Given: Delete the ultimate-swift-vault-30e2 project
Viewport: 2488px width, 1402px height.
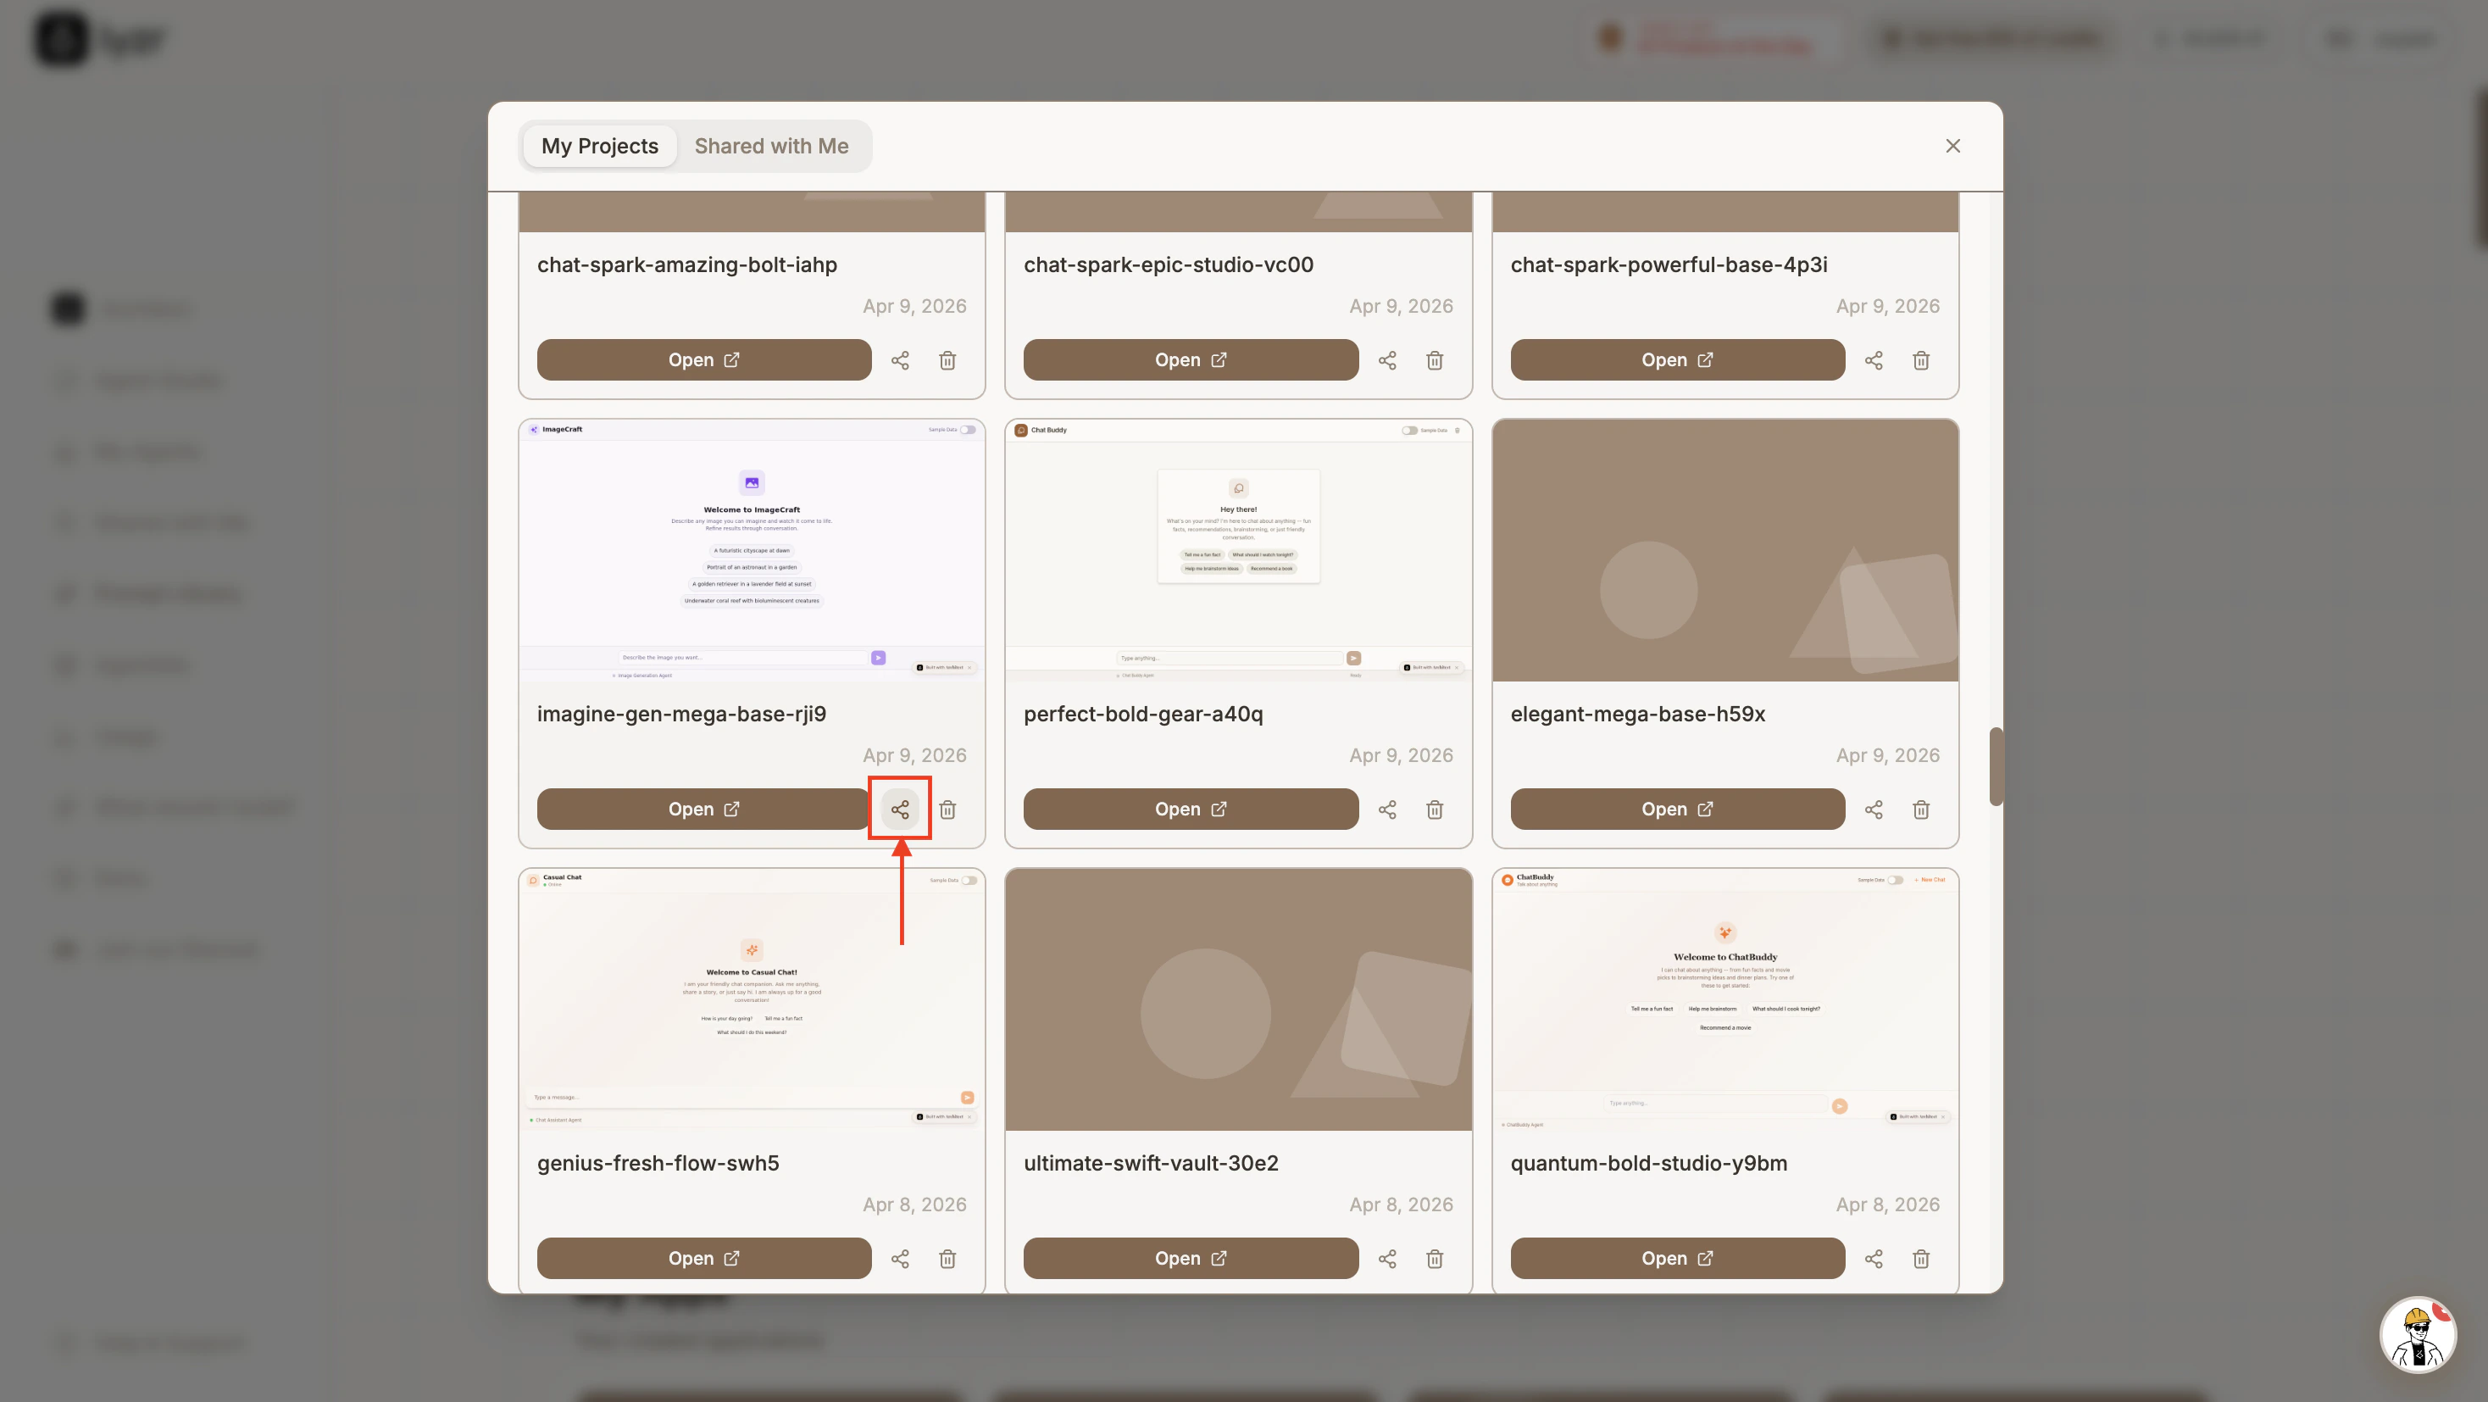Looking at the screenshot, I should [x=1435, y=1258].
